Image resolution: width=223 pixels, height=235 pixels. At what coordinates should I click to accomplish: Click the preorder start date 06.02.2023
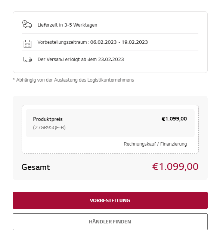[103, 42]
